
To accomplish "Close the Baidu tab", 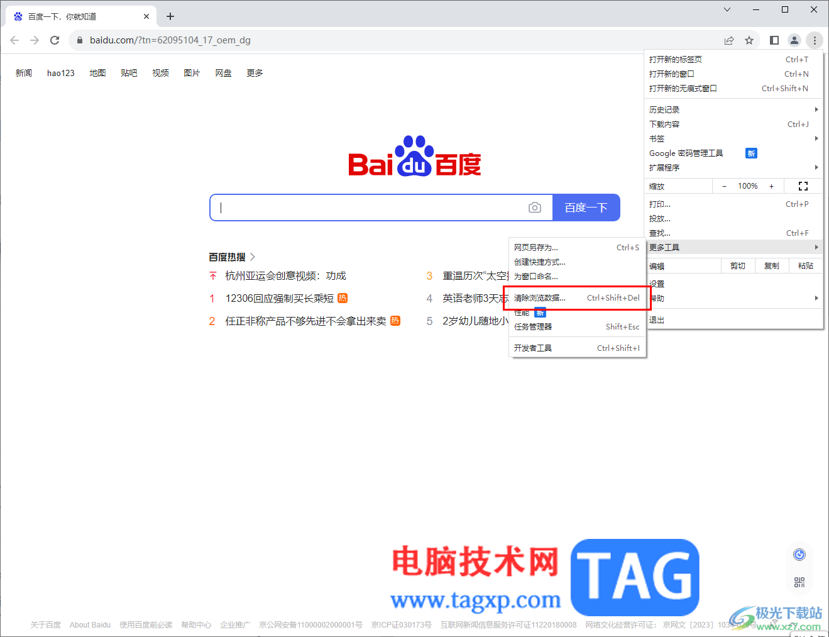I will pos(146,16).
